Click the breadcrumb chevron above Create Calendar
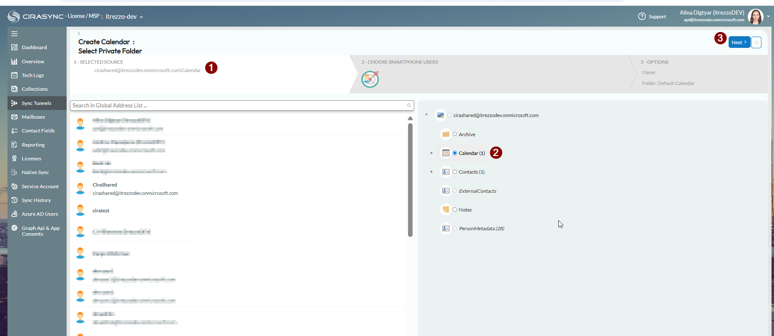Image resolution: width=774 pixels, height=336 pixels. coord(79,33)
